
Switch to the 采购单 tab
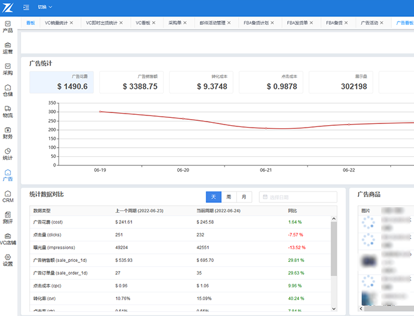coord(175,22)
